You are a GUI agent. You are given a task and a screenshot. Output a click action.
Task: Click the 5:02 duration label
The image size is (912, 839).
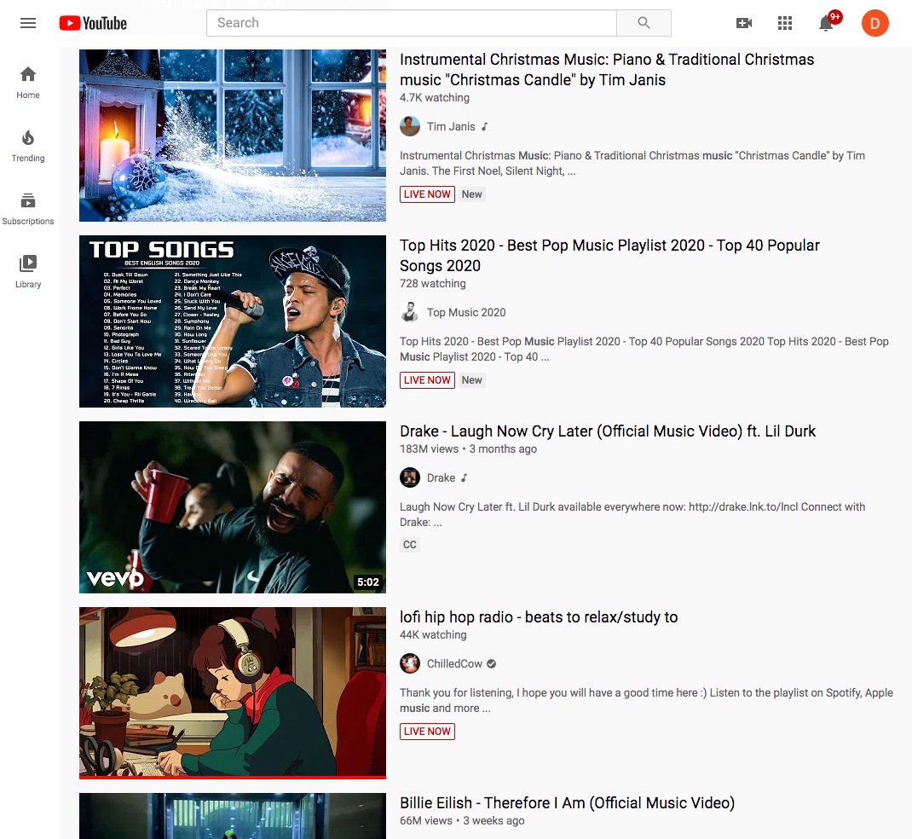click(367, 582)
